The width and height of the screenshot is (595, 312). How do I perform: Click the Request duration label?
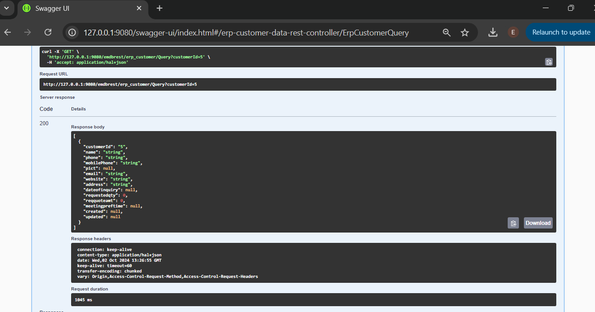(x=90, y=289)
